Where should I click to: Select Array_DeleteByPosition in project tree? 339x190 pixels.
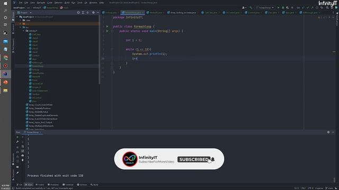[x=40, y=108]
